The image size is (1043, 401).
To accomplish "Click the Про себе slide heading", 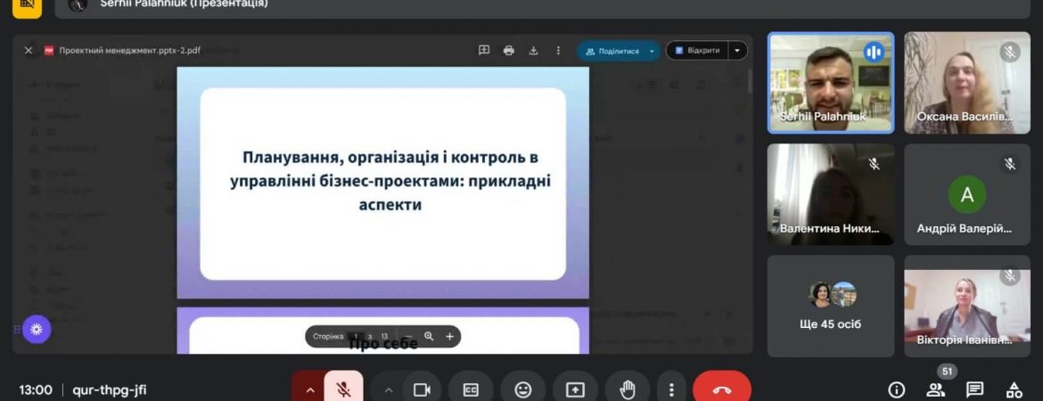I will point(383,344).
